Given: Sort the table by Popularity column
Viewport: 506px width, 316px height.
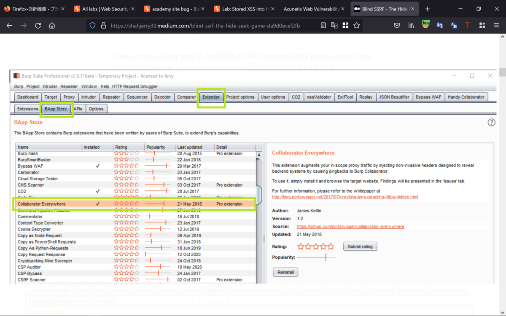Looking at the screenshot, I should point(159,147).
